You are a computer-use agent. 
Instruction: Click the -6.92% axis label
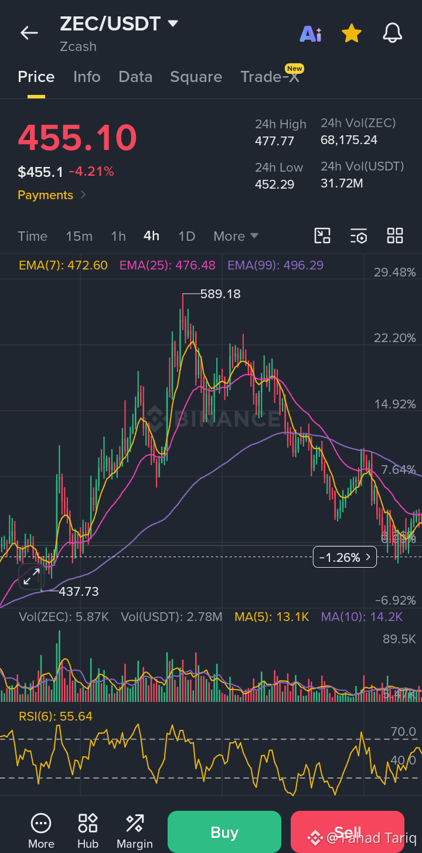tap(395, 600)
